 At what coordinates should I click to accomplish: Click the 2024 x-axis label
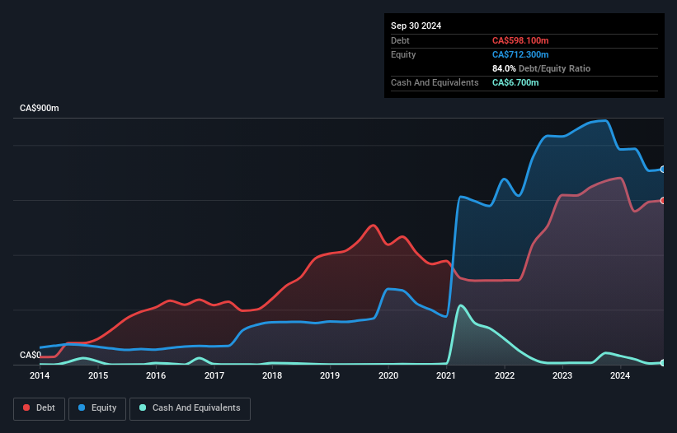[620, 375]
